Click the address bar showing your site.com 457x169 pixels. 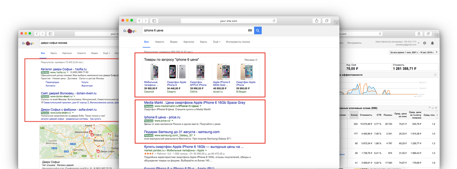click(x=228, y=21)
